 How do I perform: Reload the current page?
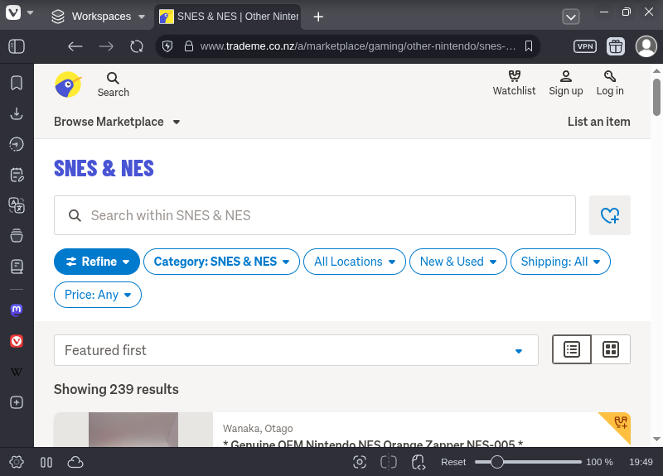[x=137, y=46]
